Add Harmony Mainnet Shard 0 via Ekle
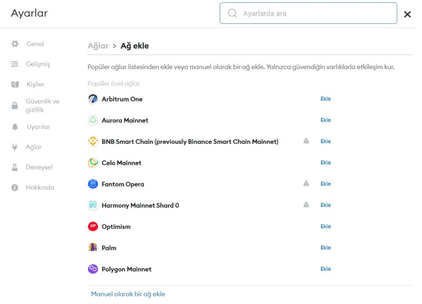Screen dimensions: 422x304 (325, 205)
